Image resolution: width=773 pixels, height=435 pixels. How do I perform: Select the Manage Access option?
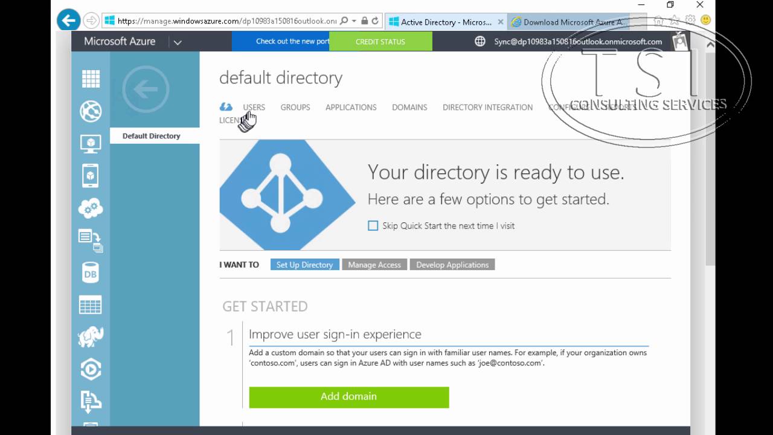tap(374, 265)
